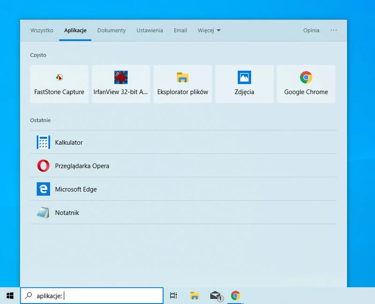Select the Wszystko tab
375x304 pixels.
(x=42, y=30)
